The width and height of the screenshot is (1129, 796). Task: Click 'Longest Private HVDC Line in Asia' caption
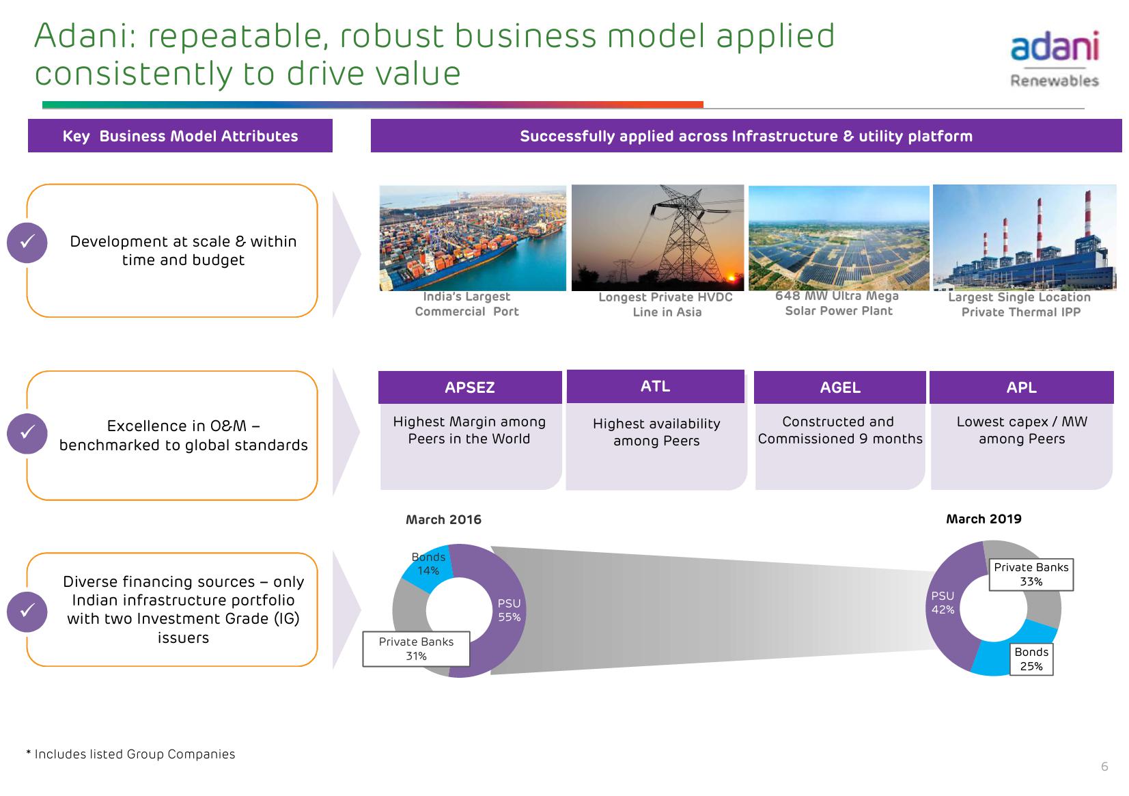tap(666, 305)
